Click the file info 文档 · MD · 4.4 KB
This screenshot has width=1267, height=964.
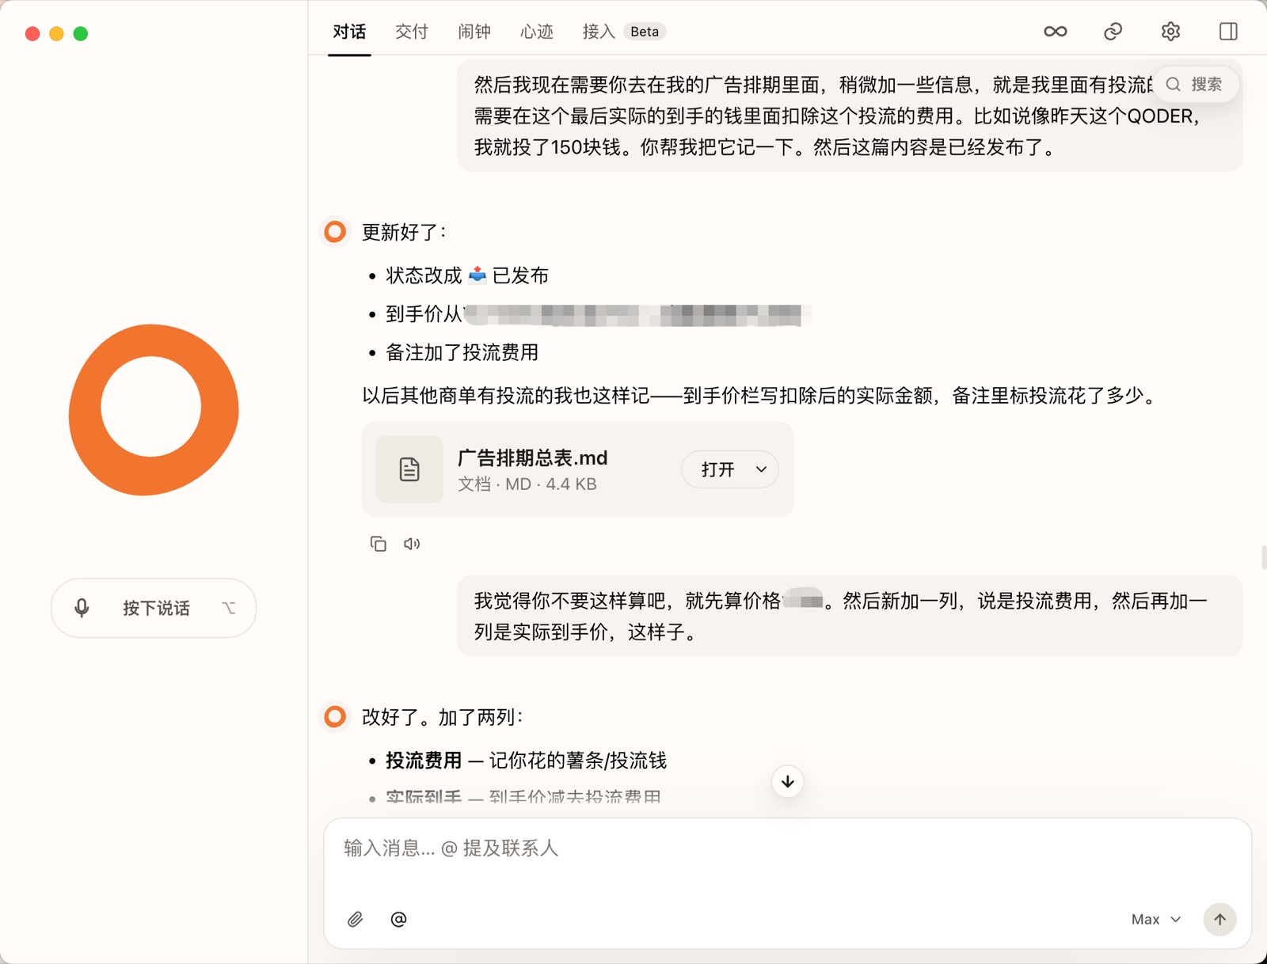coord(527,484)
